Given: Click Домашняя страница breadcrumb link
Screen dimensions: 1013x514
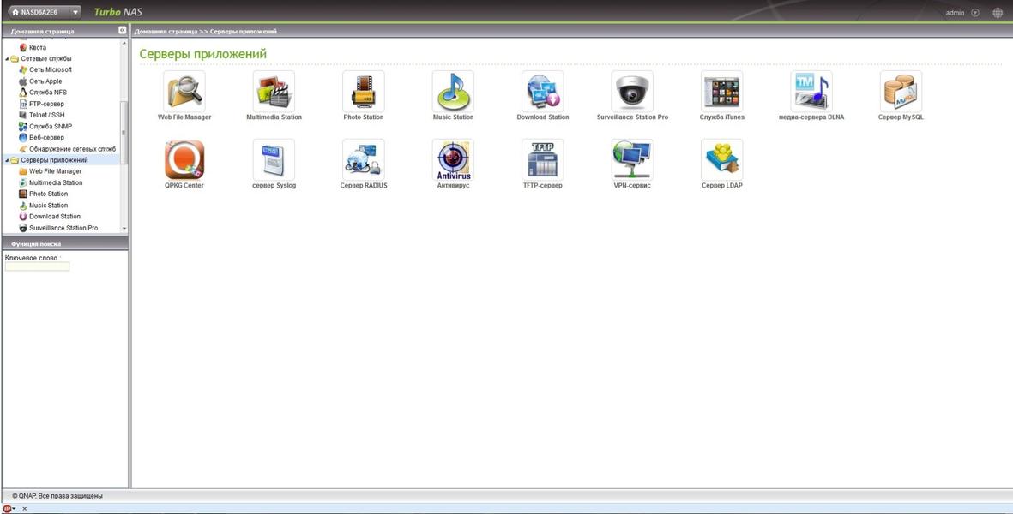Looking at the screenshot, I should [165, 32].
